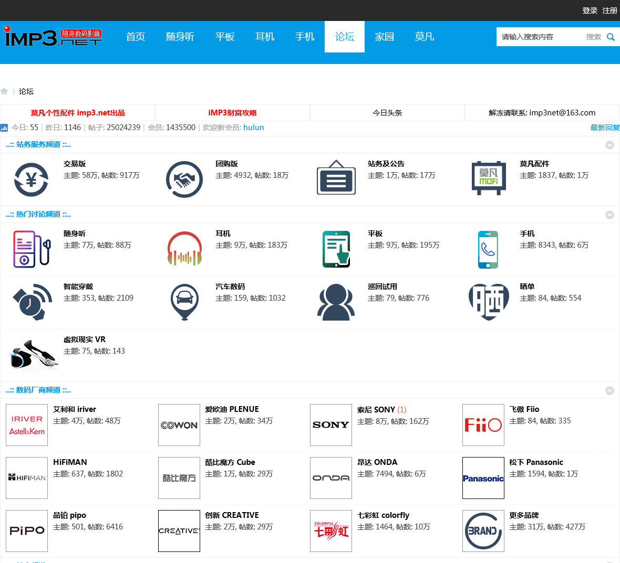Viewport: 620px width, 563px height.
Task: Click the iMP3.net site logo
Action: click(53, 36)
